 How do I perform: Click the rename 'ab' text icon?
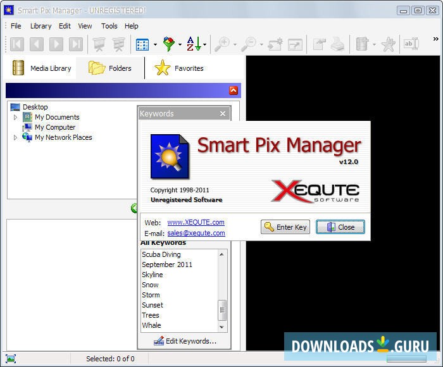coord(411,44)
